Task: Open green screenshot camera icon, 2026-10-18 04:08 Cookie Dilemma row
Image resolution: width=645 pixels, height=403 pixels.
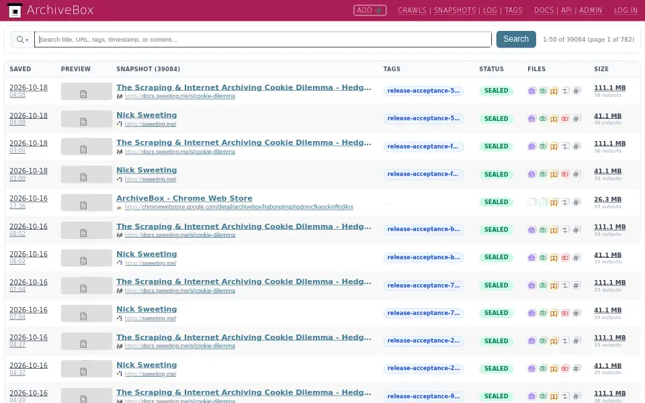Action: tap(543, 91)
